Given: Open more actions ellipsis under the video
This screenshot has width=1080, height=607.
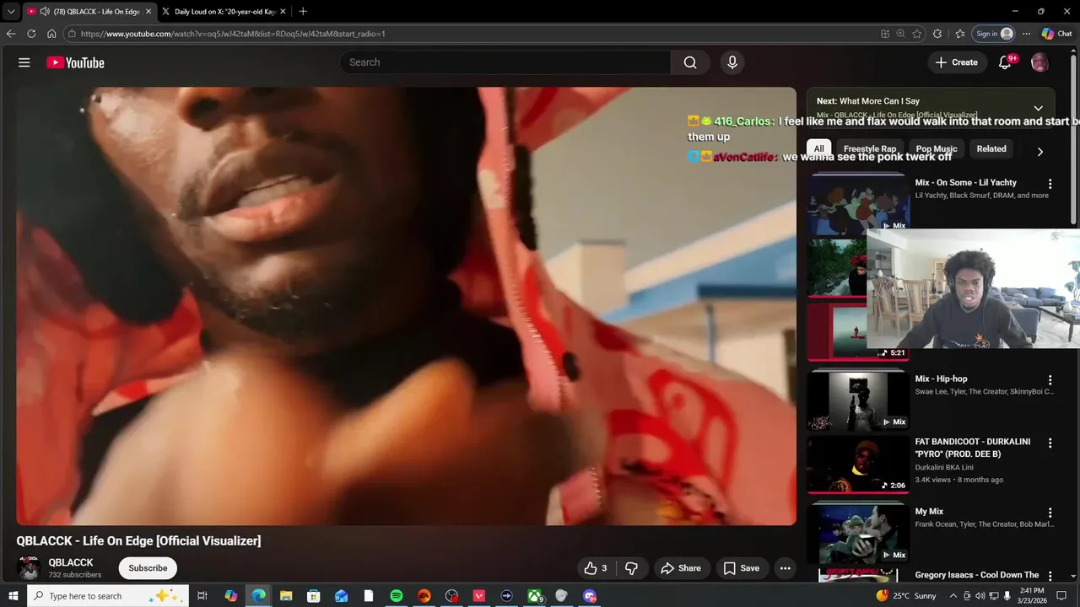Looking at the screenshot, I should pyautogui.click(x=786, y=568).
